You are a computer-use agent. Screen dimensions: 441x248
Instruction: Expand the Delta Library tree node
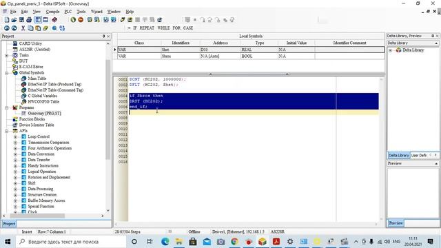(x=391, y=50)
